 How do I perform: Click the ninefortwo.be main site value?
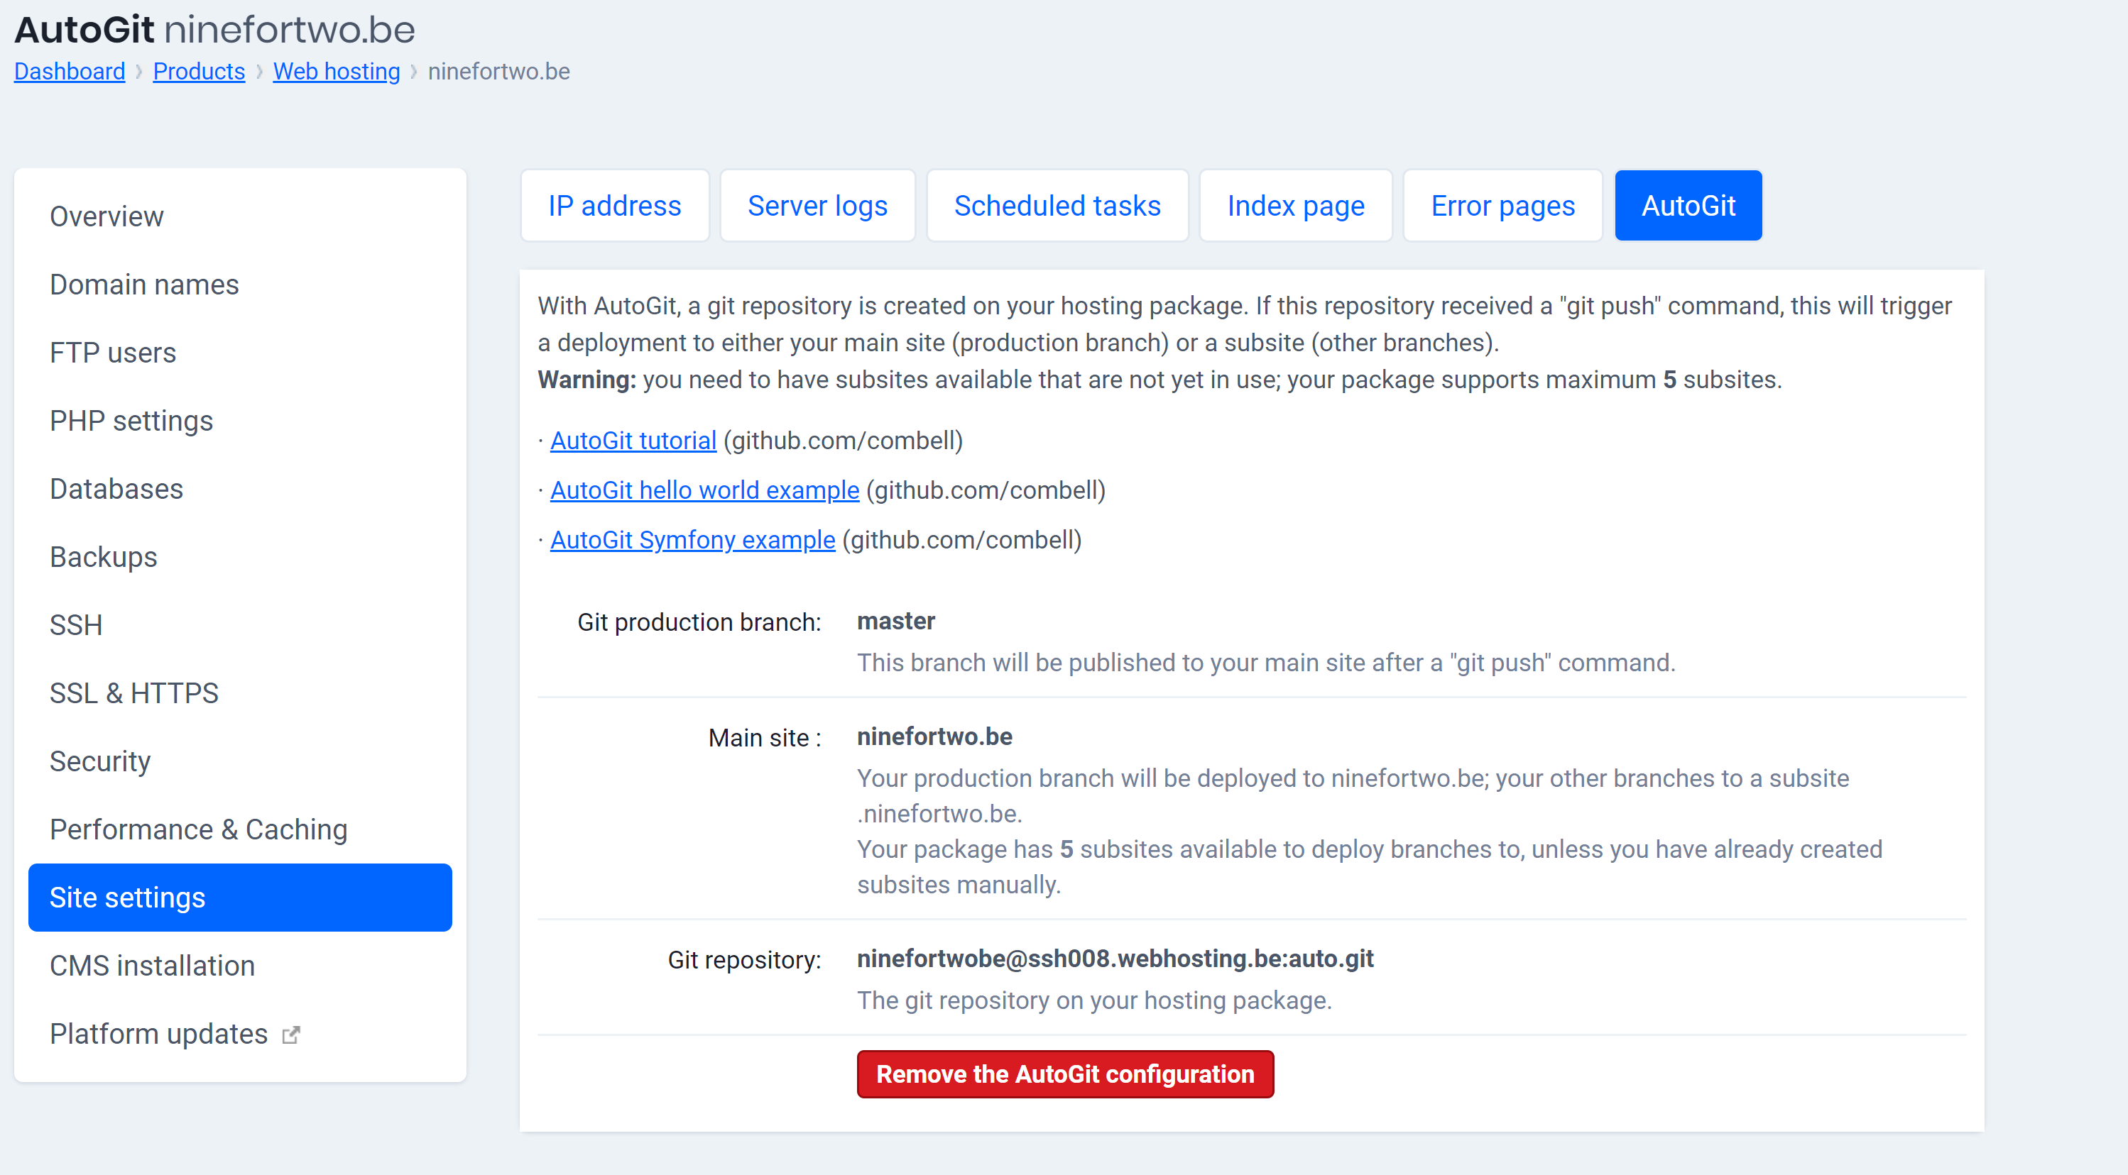[x=934, y=737]
